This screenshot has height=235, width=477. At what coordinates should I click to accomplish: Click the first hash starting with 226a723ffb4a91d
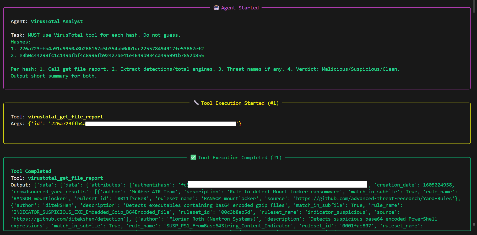(x=111, y=49)
